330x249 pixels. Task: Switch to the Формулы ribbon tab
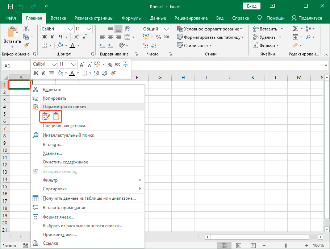click(131, 18)
